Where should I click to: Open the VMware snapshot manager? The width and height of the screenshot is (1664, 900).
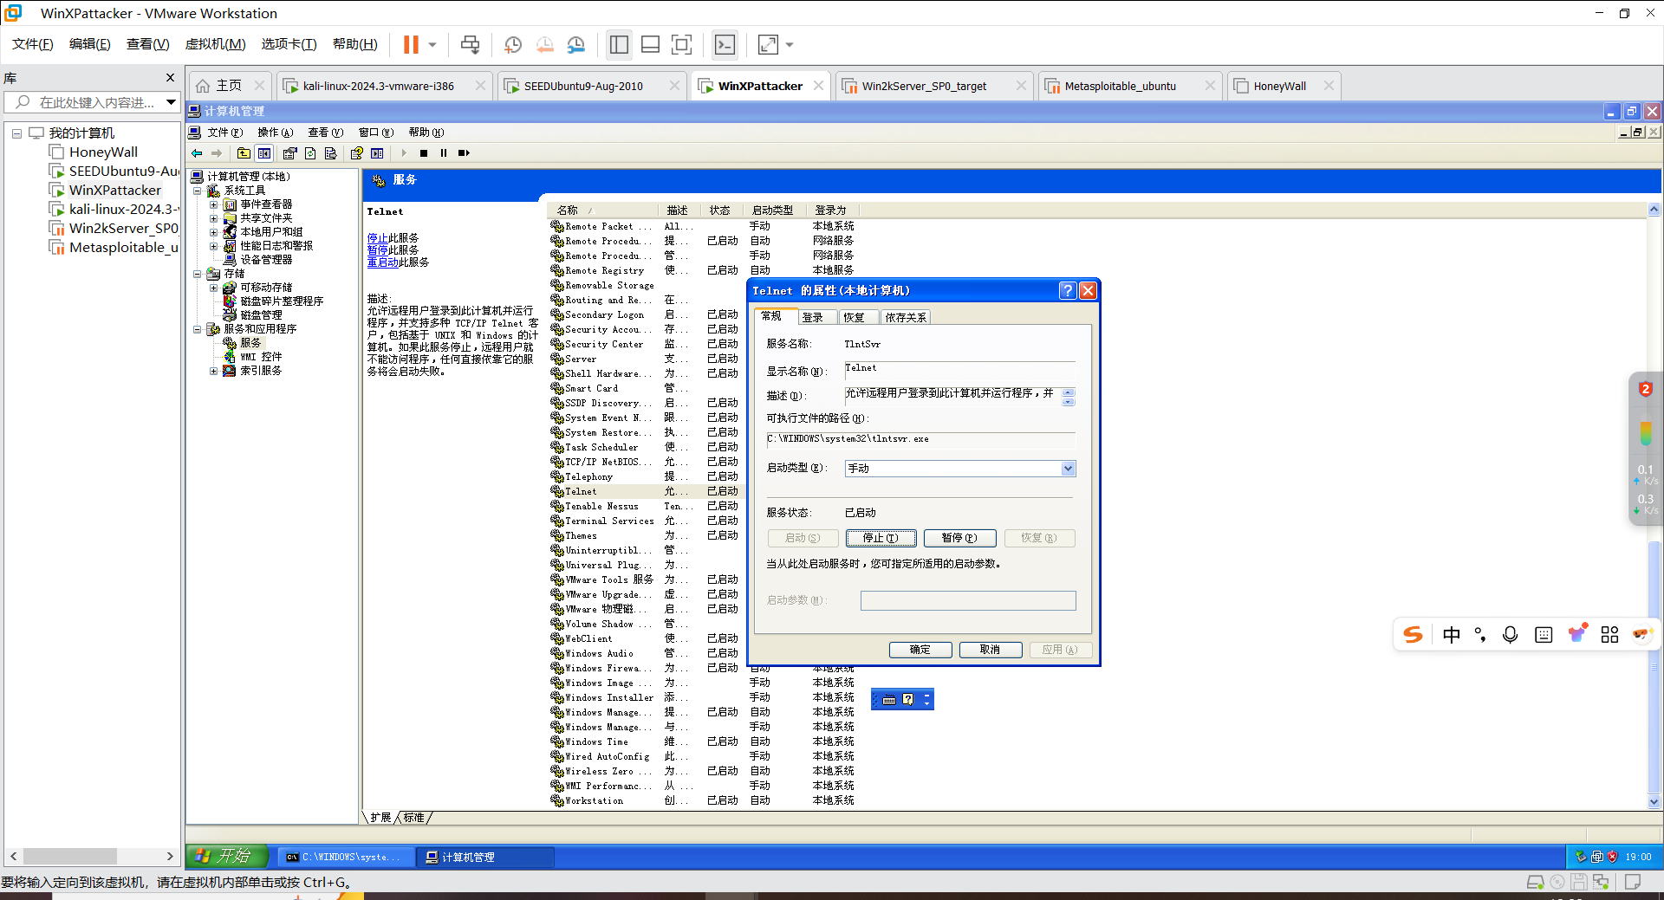(576, 44)
